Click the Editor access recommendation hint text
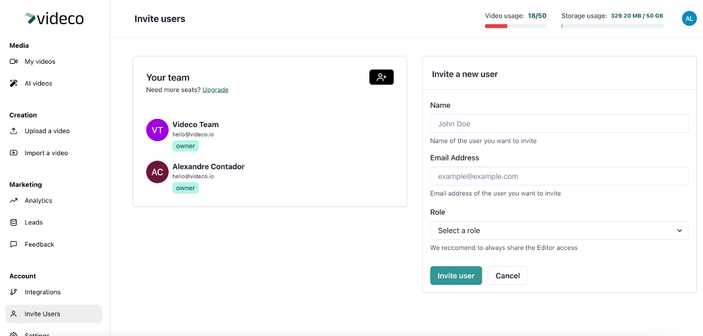The height and width of the screenshot is (336, 703). coord(503,248)
